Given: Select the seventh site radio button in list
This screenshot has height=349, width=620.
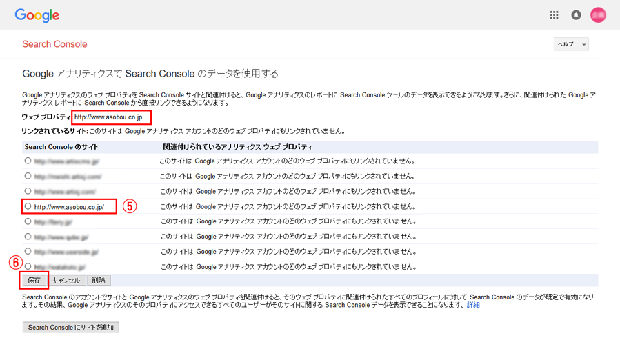Looking at the screenshot, I should (x=28, y=251).
